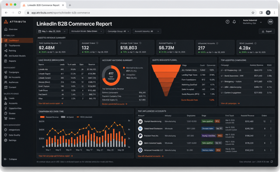The width and height of the screenshot is (280, 172).
Task: Select the LinkedIn B2B Commerce Report tab
Action: pos(43,5)
